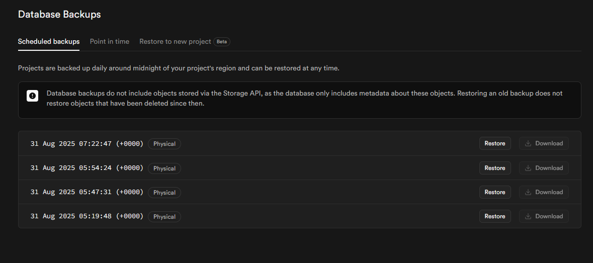Viewport: 593px width, 263px height.
Task: Restore the 05:19:48 backup
Action: coord(495,216)
